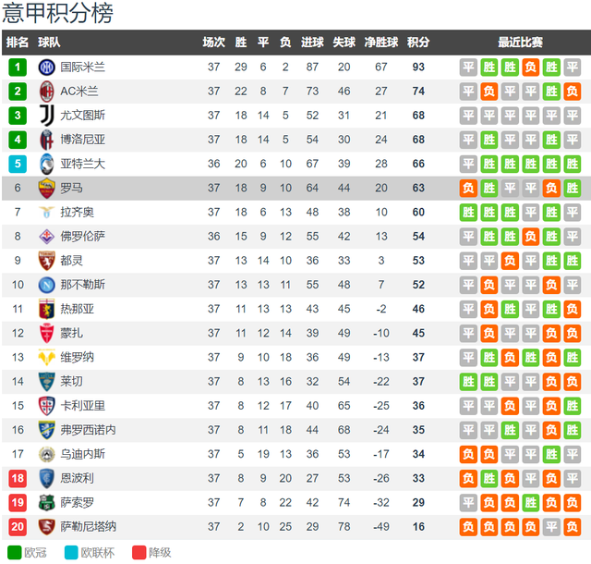Sort table by 净胜球 column header
The image size is (591, 564).
point(381,43)
